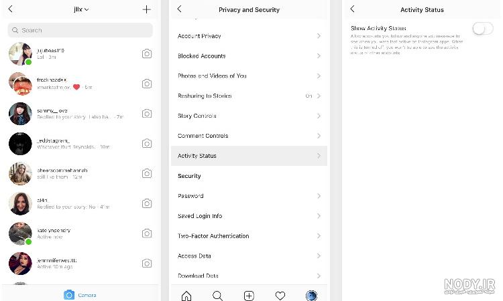Viewport: 503px width, 301px height.
Task: Select Activity Status menu item
Action: coord(249,156)
